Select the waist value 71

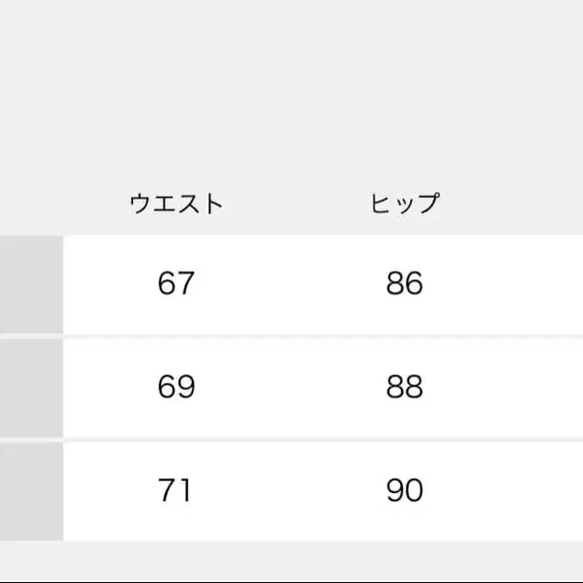point(176,490)
